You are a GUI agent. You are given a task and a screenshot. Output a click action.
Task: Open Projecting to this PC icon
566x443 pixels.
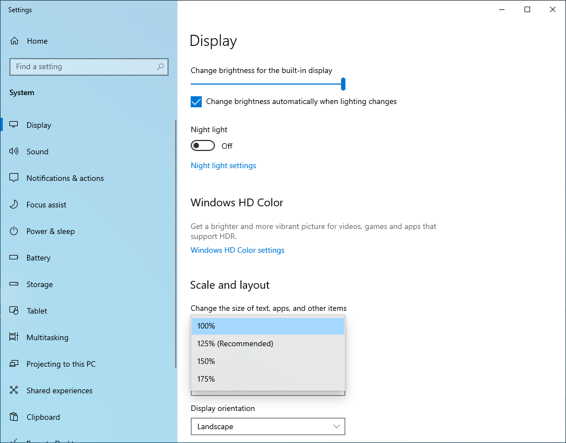(14, 363)
